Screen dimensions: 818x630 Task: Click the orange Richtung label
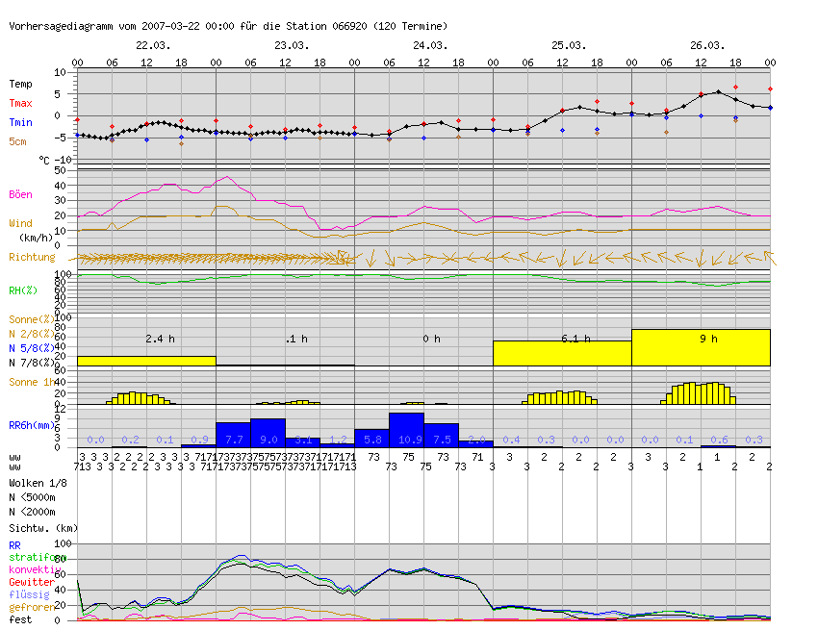point(32,257)
